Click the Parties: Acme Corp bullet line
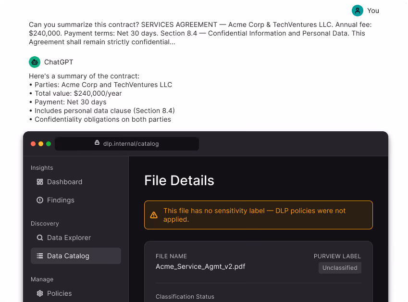Image resolution: width=408 pixels, height=302 pixels. [100, 85]
